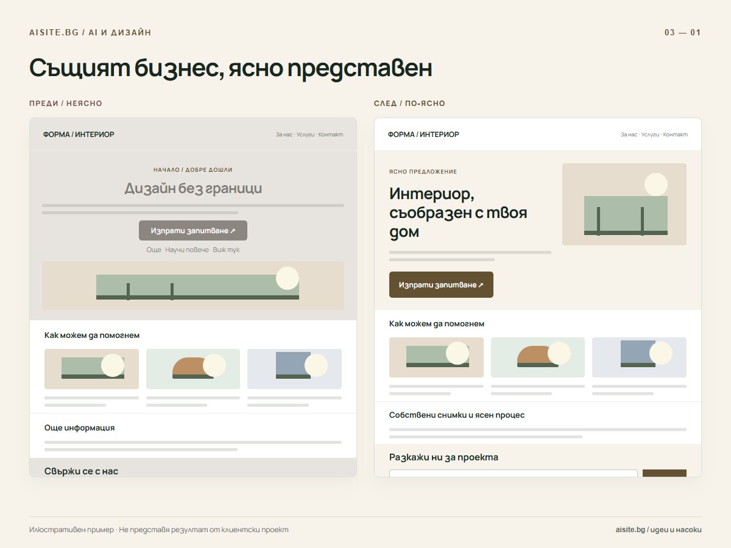Open the blue square card in the left mockup
The width and height of the screenshot is (731, 548).
tap(294, 369)
